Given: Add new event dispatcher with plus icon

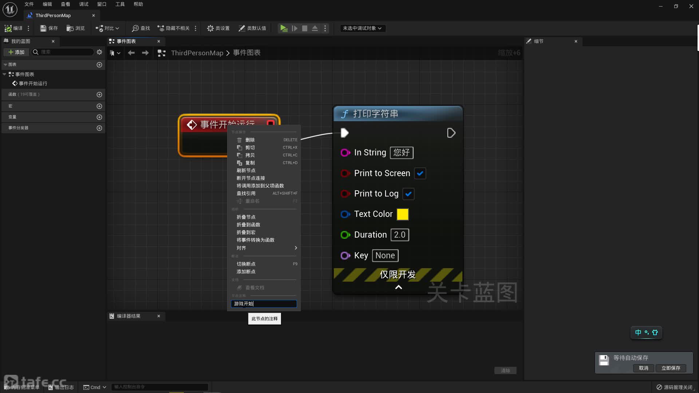Looking at the screenshot, I should (99, 128).
